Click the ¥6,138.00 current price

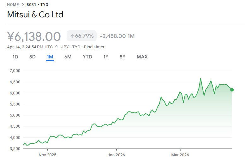click(34, 36)
